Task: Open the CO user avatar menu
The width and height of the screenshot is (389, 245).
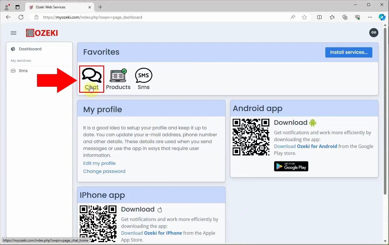Action: point(374,33)
